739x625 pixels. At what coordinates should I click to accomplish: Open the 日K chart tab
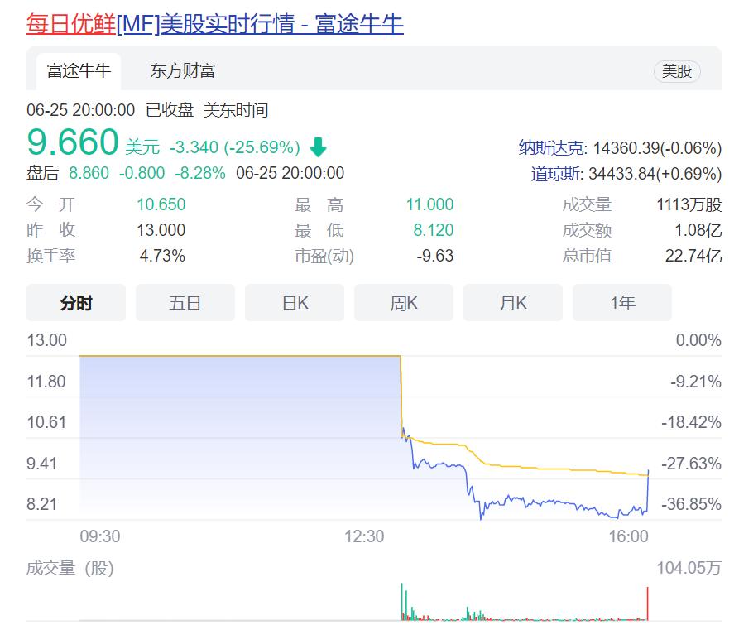click(x=295, y=303)
